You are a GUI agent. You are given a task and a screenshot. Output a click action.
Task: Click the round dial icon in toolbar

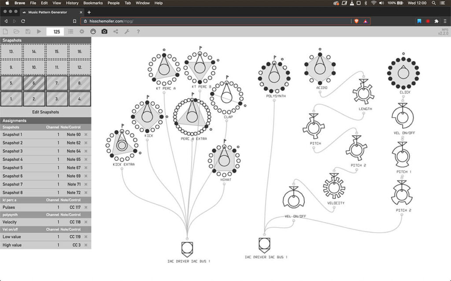(93, 32)
